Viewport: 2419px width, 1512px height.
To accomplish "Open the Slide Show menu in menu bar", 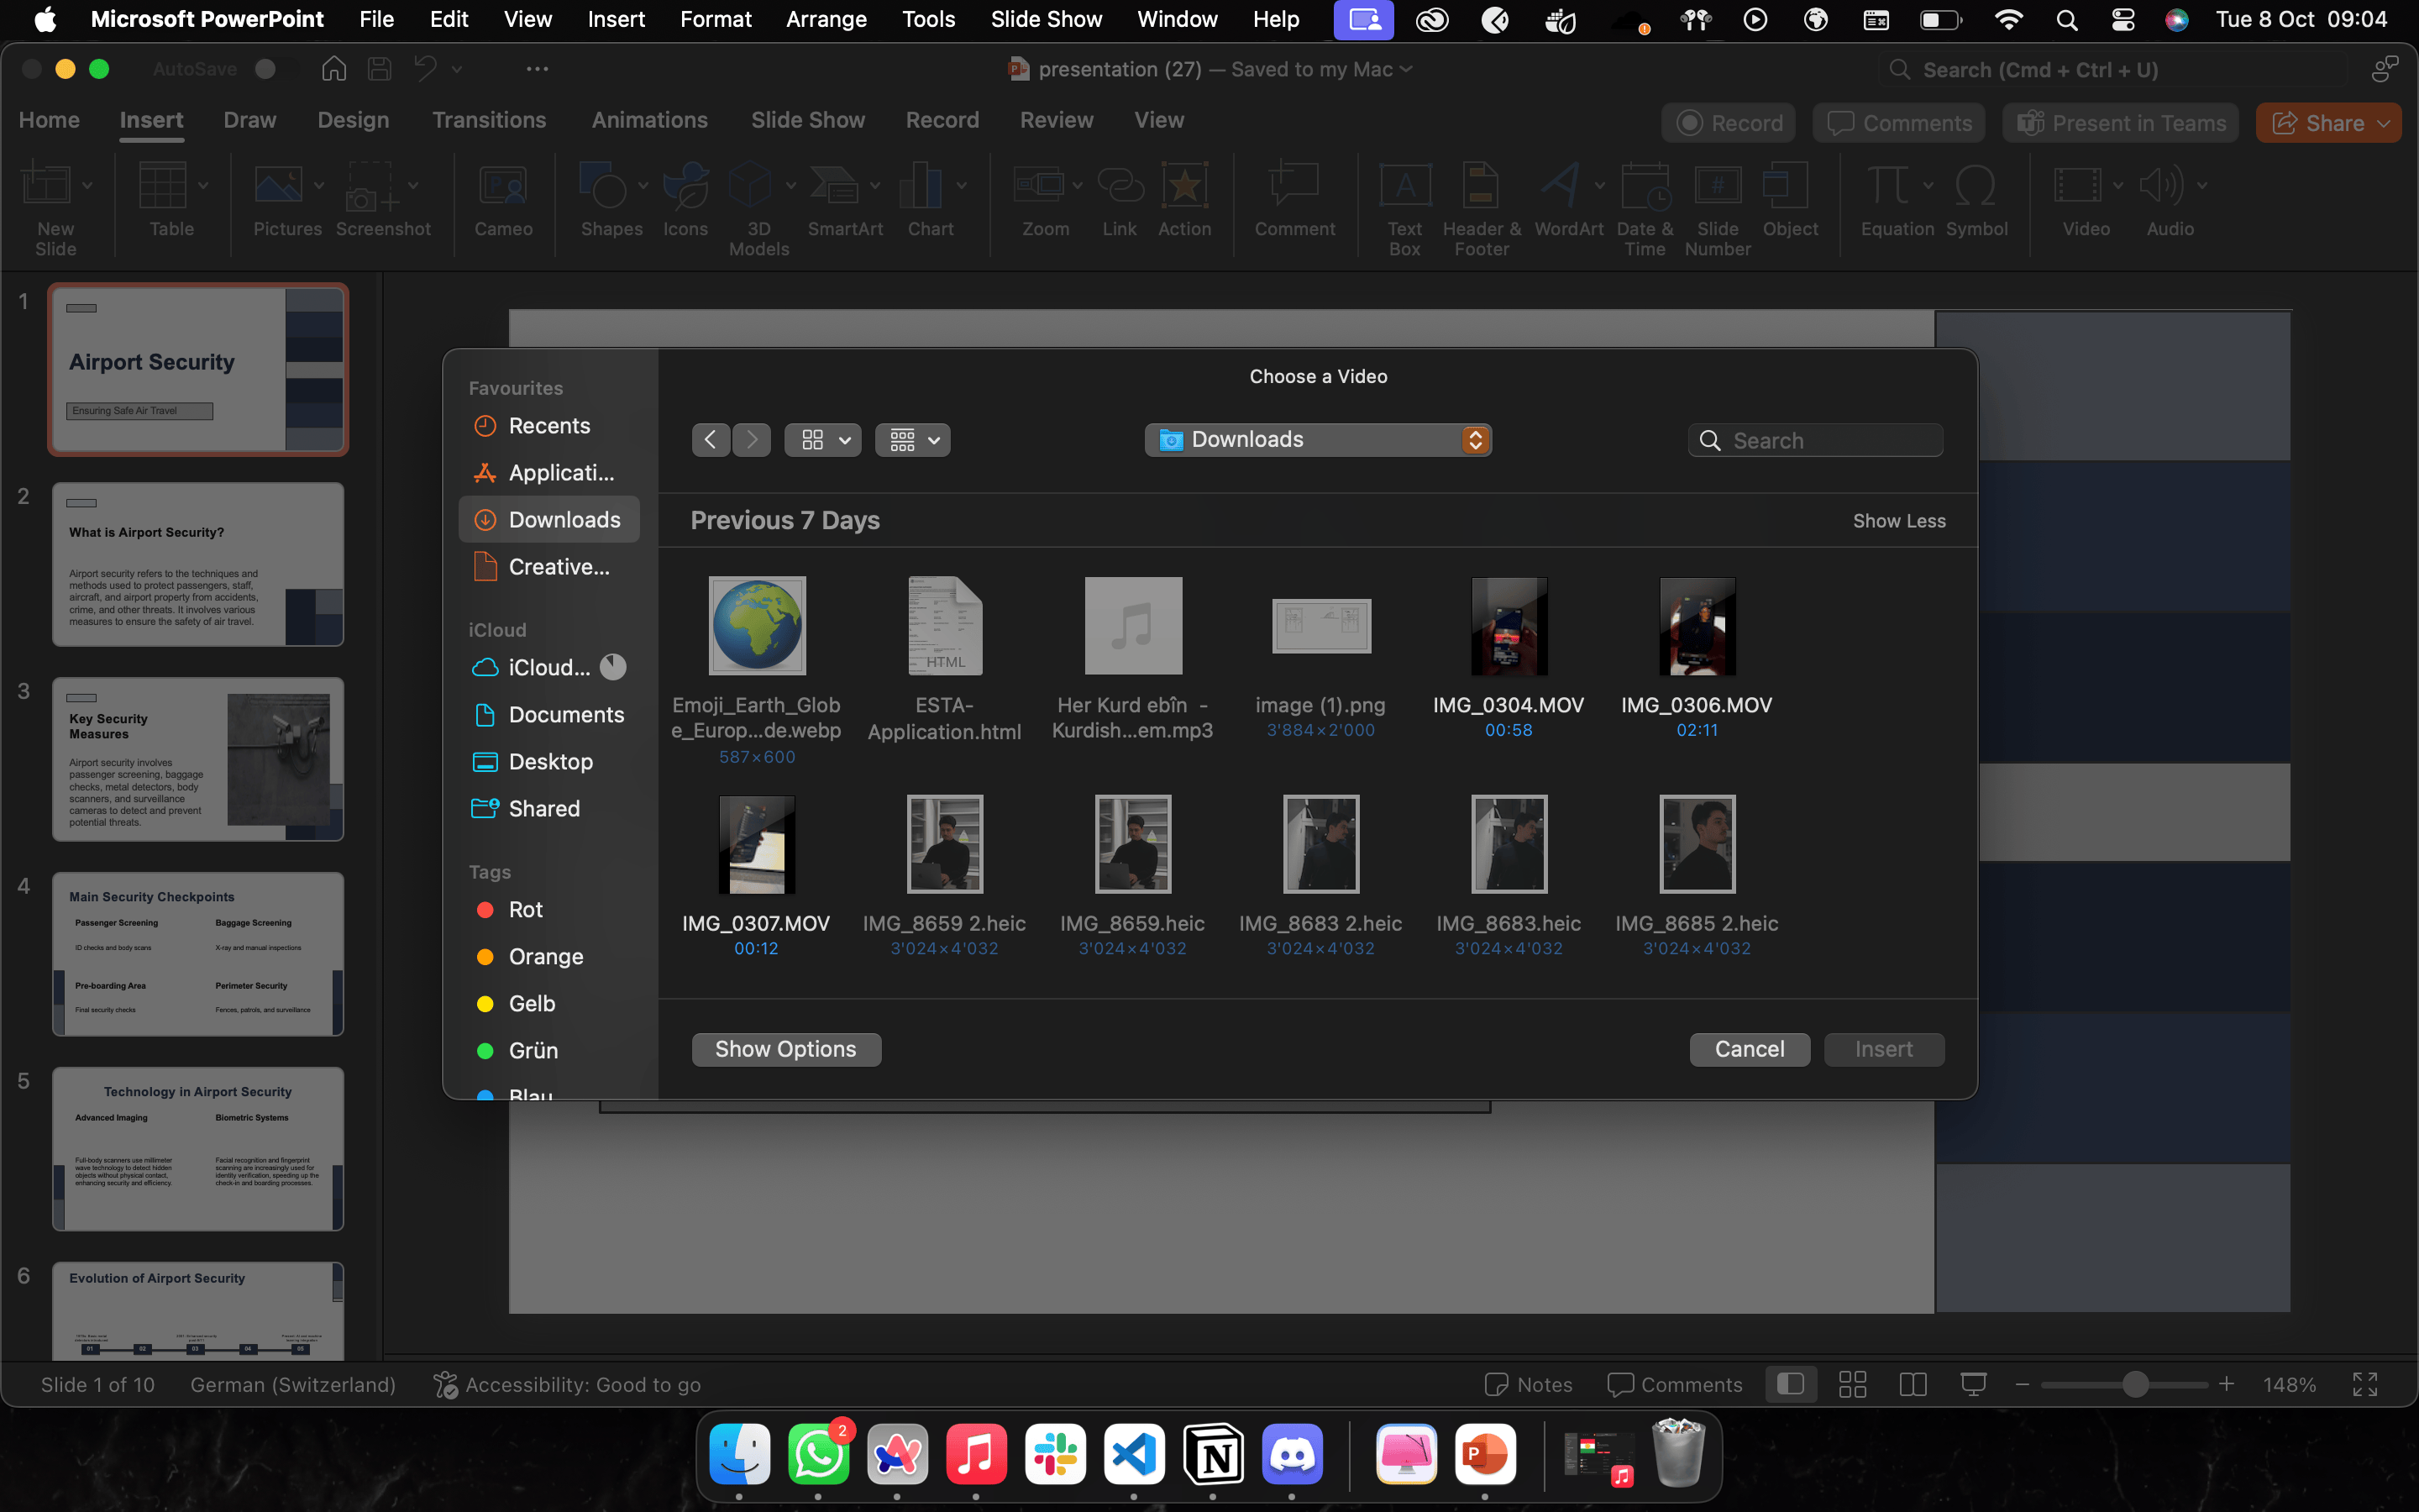I will point(1046,19).
